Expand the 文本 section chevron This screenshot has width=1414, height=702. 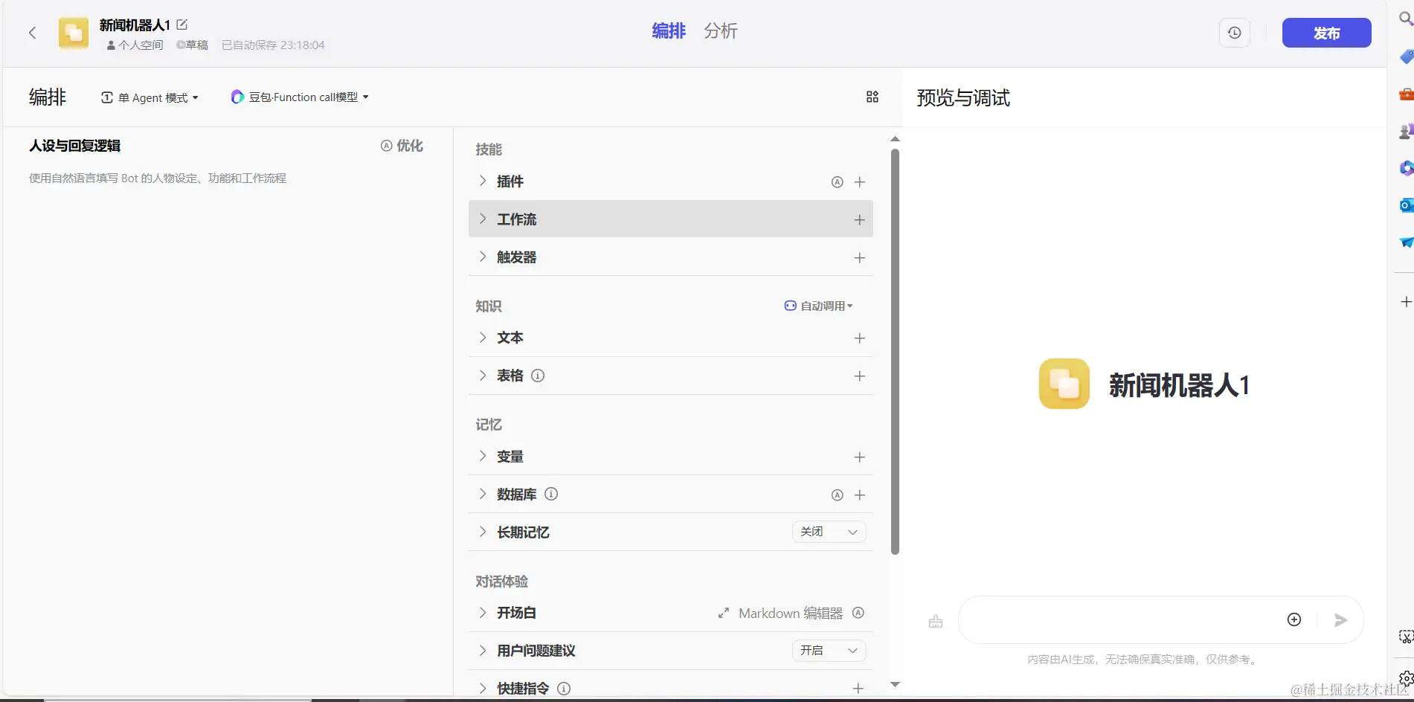point(483,337)
